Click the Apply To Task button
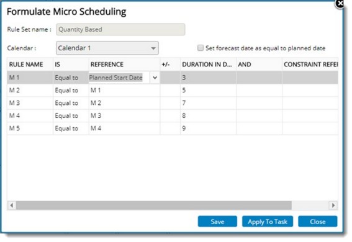 [x=268, y=222]
